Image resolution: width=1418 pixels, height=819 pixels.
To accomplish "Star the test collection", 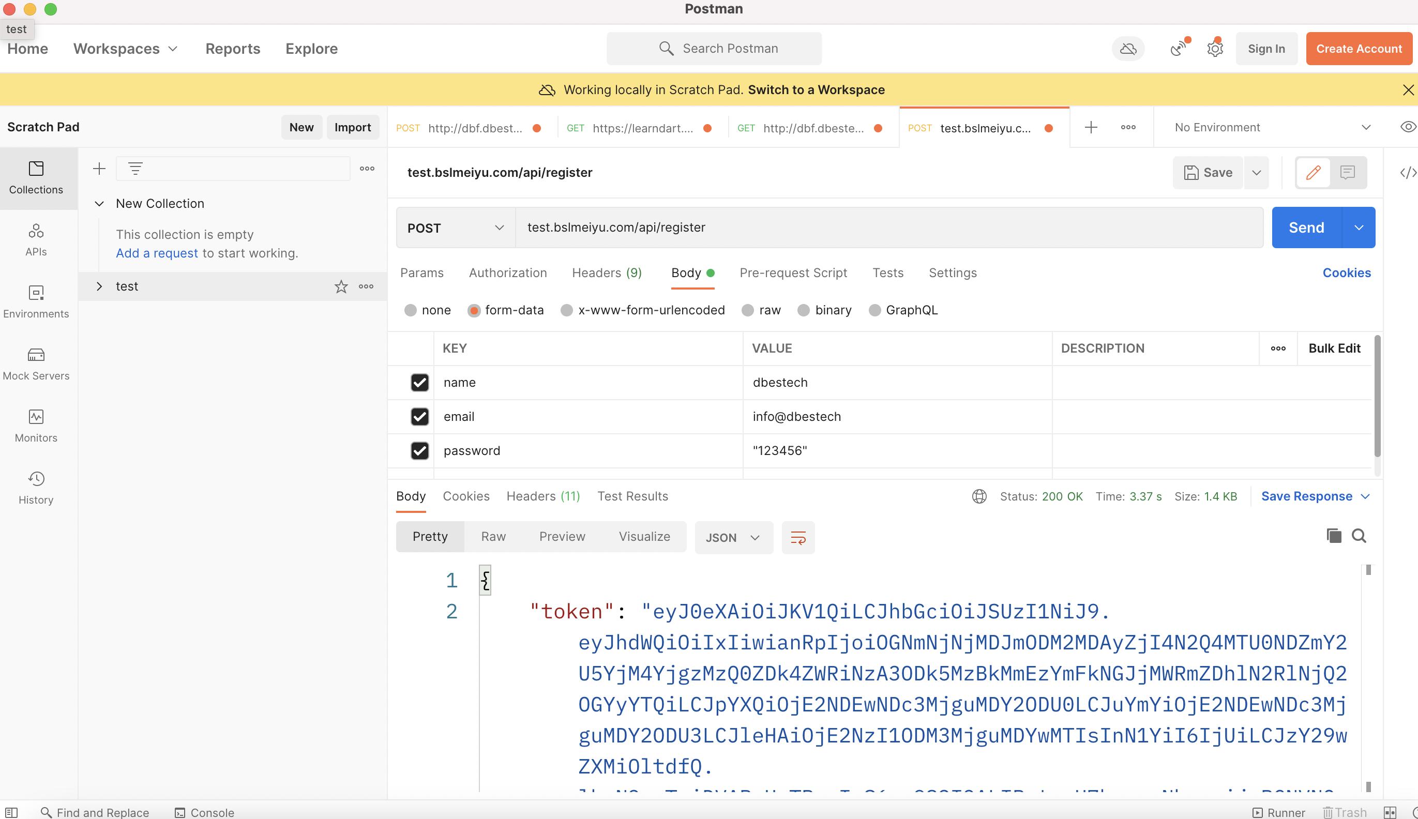I will click(x=341, y=286).
